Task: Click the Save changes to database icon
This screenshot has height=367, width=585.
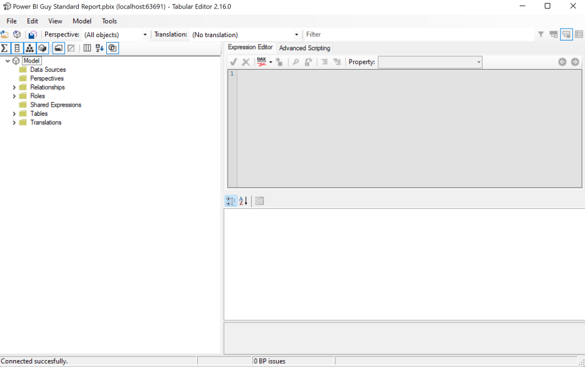Action: point(33,35)
